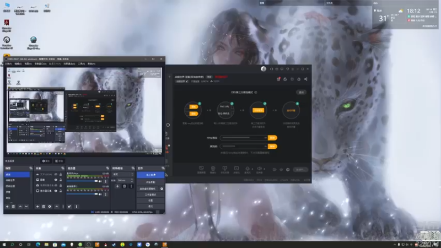Click the camera source icon in streaming app
Screen dimensions: 441x248
coord(213,169)
